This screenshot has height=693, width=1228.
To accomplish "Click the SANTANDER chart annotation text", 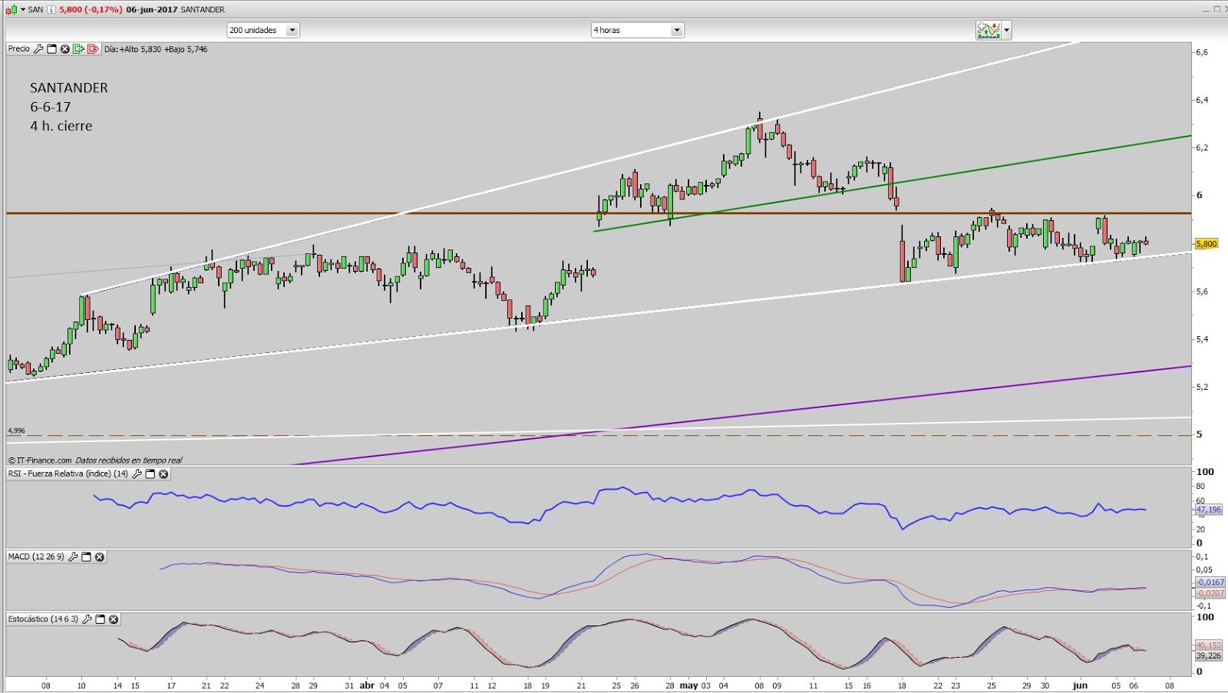I will (69, 88).
